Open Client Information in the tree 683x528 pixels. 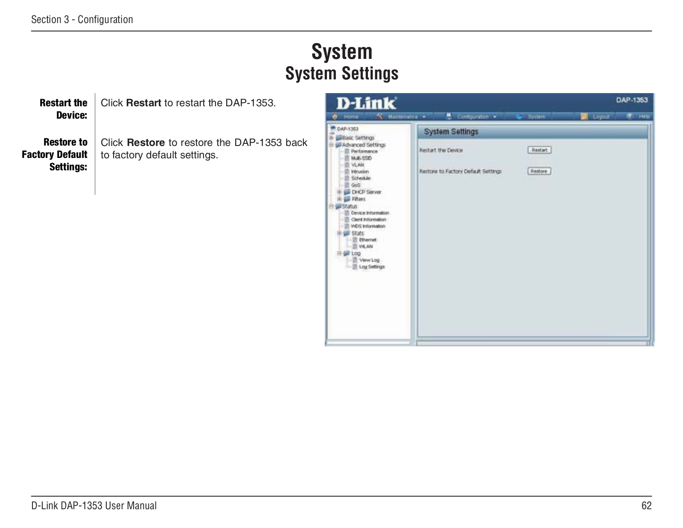pos(368,219)
